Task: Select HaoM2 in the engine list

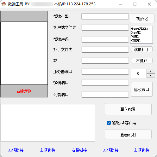Action: [136, 32]
